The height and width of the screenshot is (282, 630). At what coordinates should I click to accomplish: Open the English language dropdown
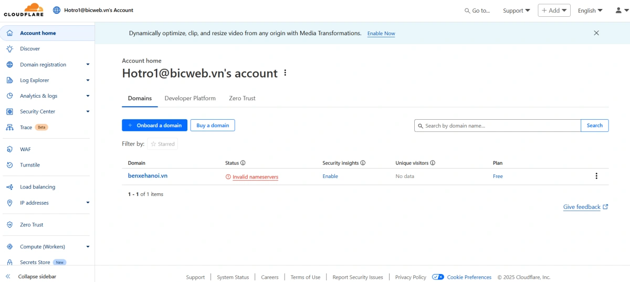tap(590, 11)
